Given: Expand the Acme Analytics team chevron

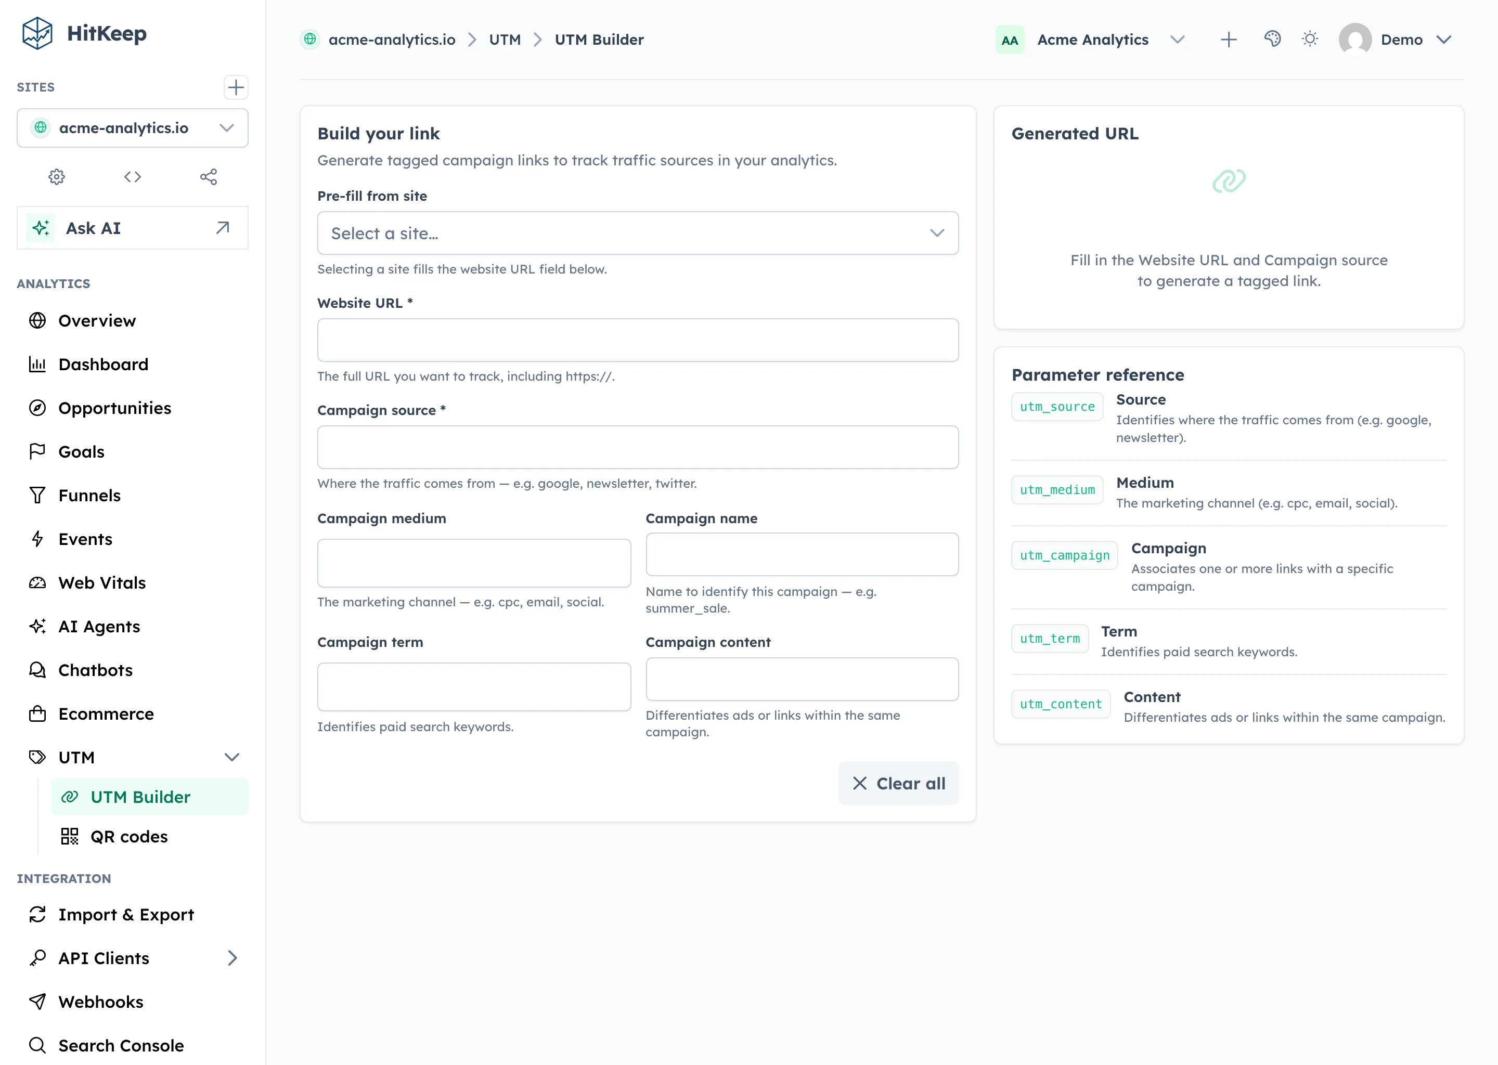Looking at the screenshot, I should [x=1177, y=40].
